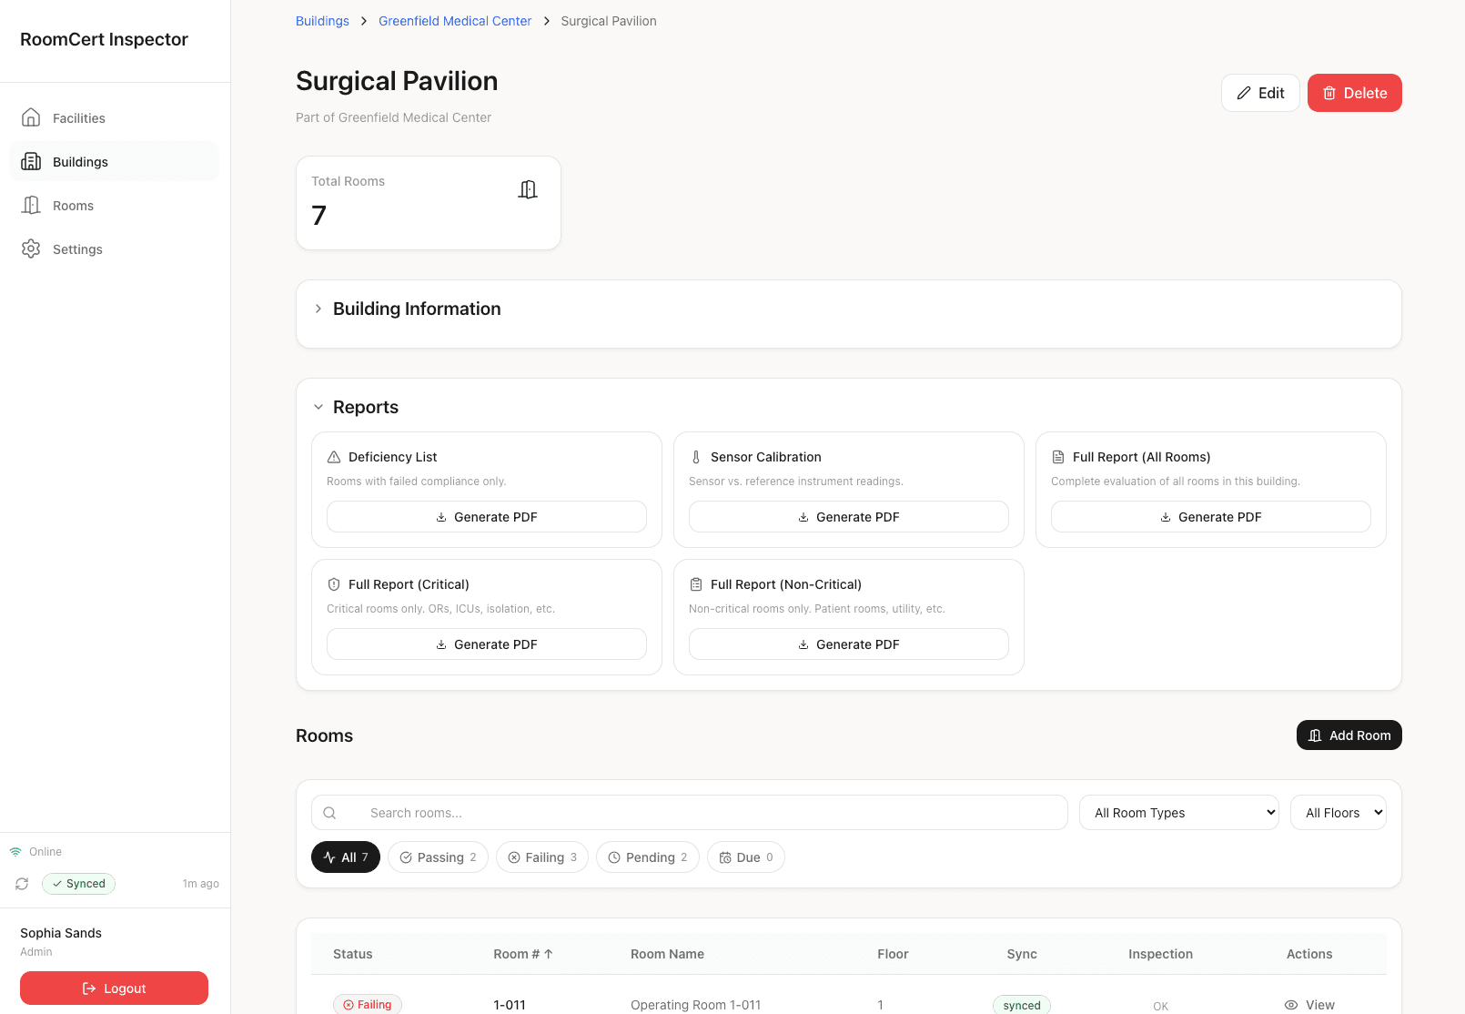The width and height of the screenshot is (1465, 1014).
Task: Select the All rooms filter
Action: 346,857
